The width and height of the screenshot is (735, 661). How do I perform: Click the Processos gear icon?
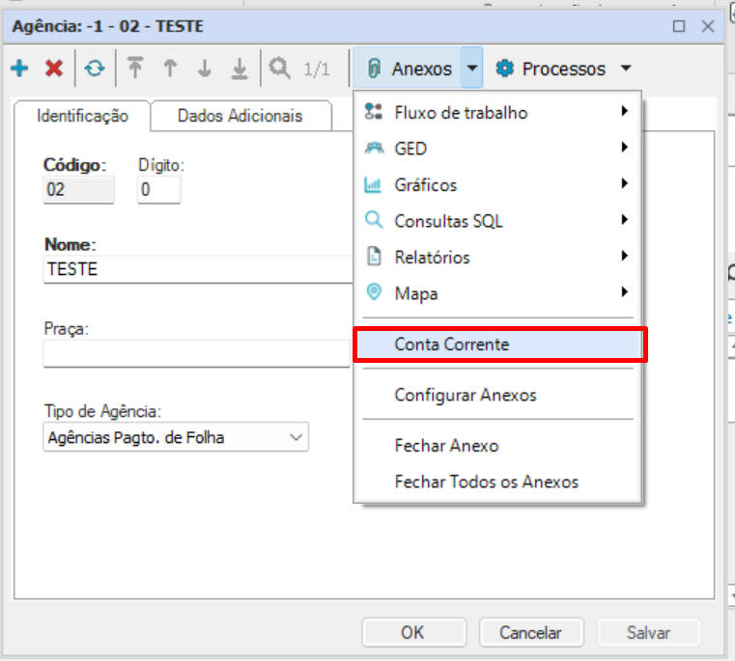[x=505, y=69]
